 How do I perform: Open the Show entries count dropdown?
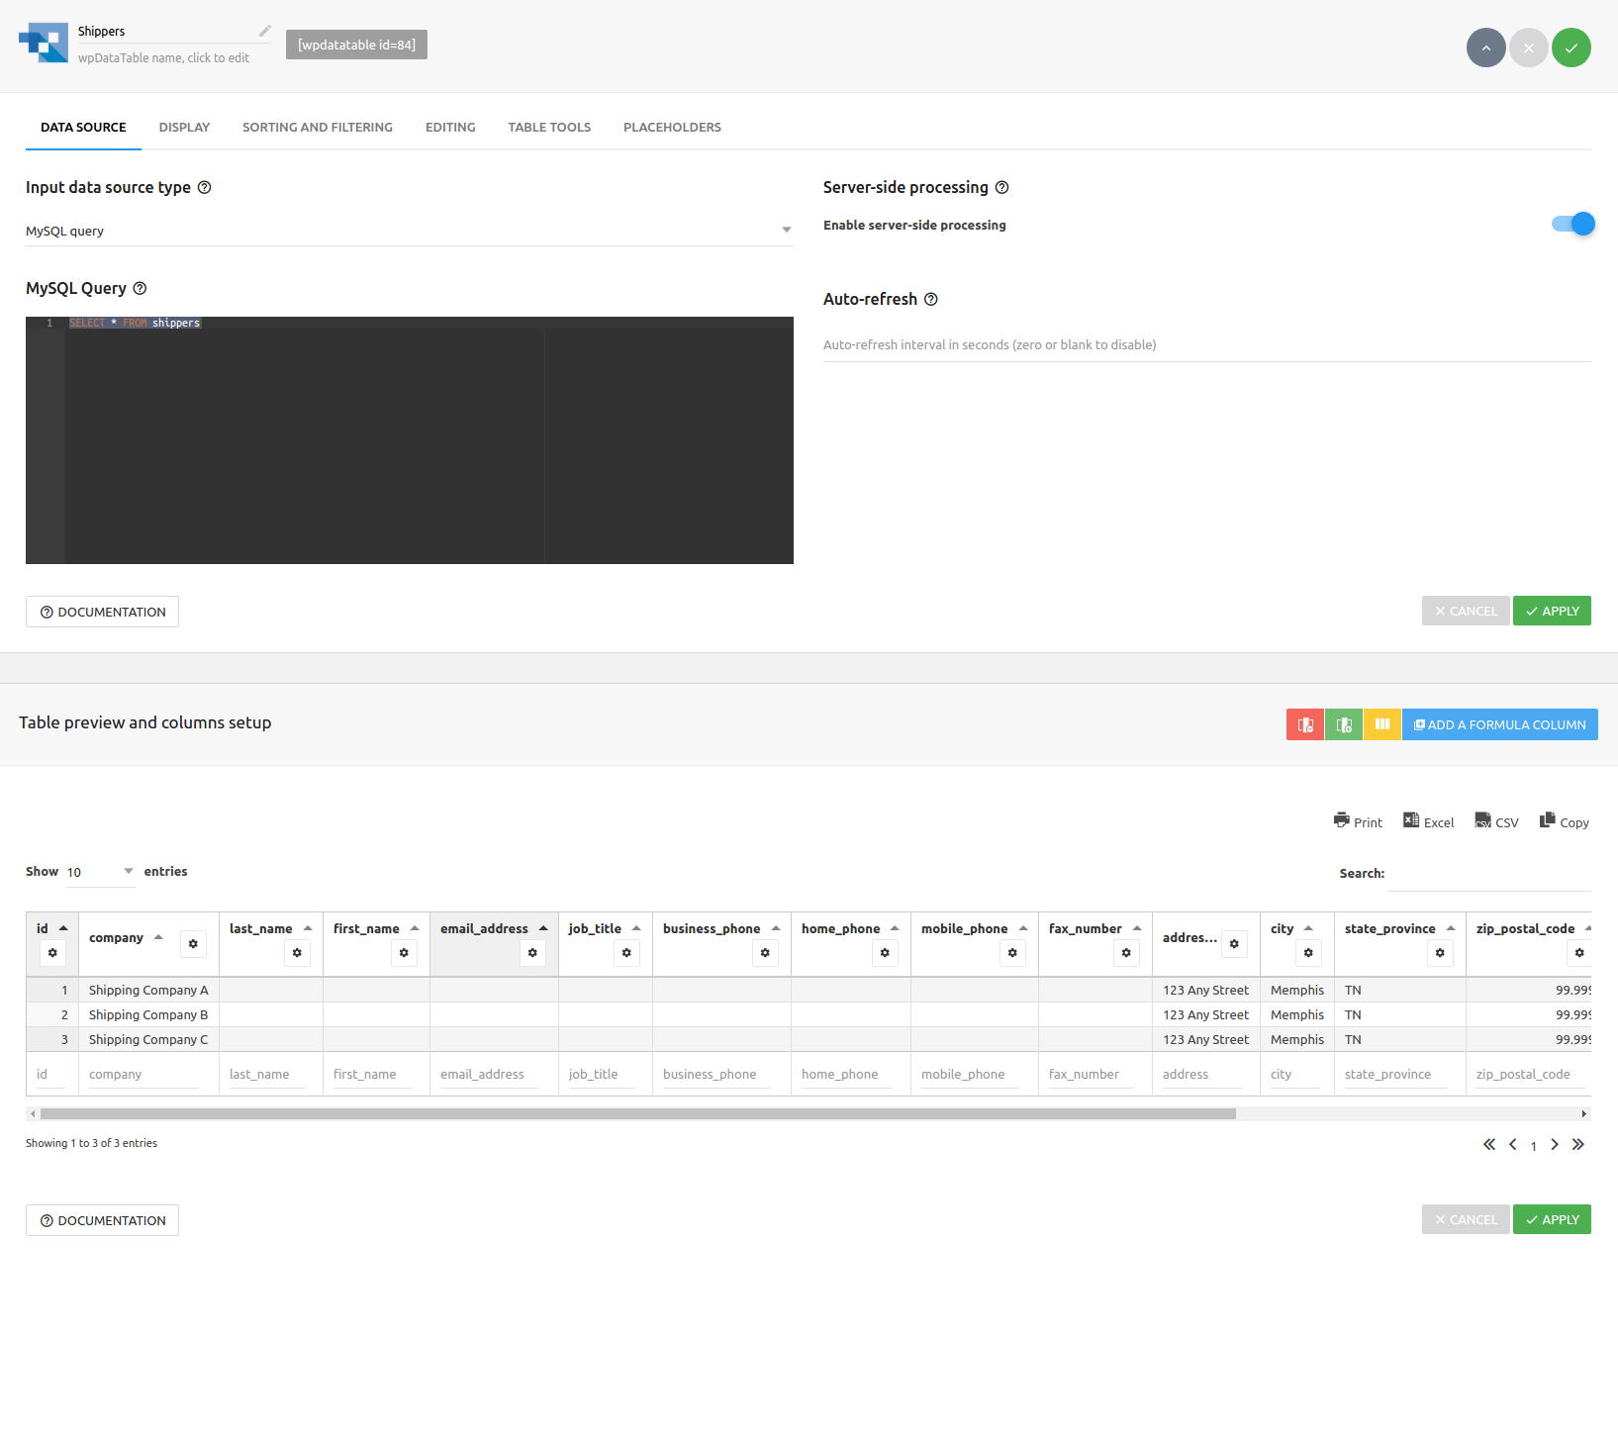(100, 872)
